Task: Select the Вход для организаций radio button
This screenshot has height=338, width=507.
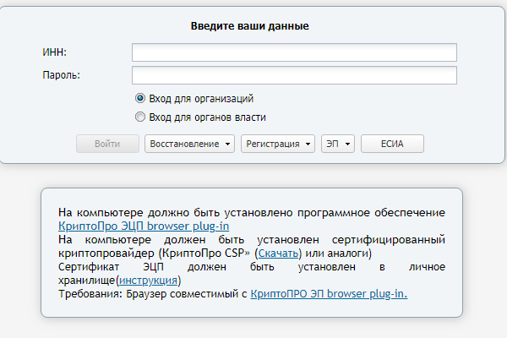Action: click(140, 98)
